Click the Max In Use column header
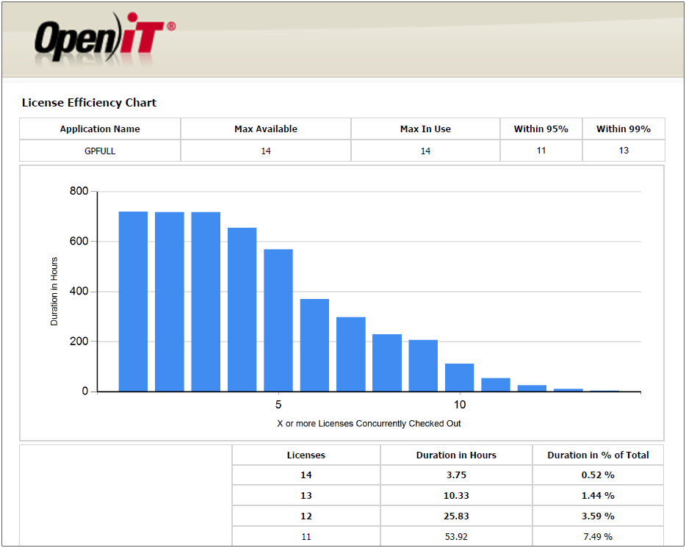Screen dimensions: 686x548 coord(425,129)
